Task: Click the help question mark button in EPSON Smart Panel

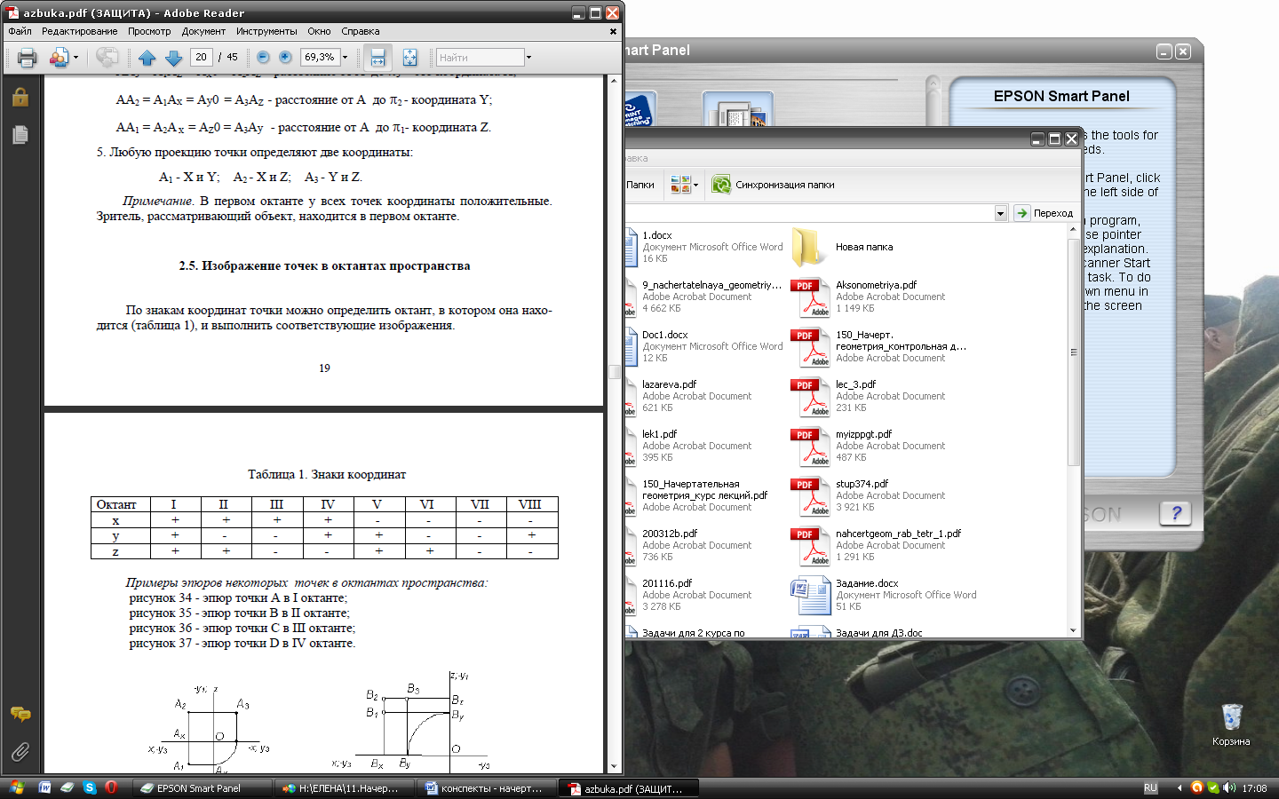Action: point(1176,513)
